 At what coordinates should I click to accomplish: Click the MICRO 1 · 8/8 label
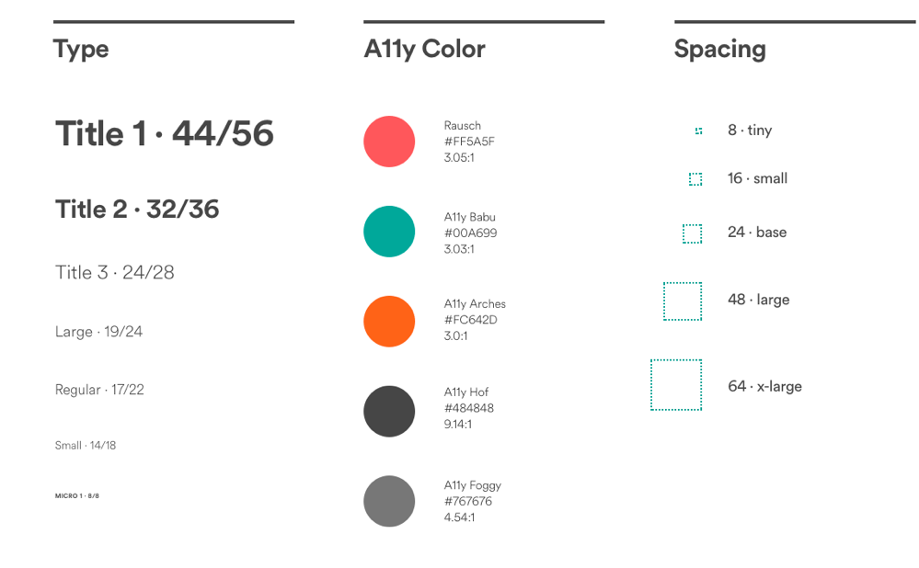point(77,496)
